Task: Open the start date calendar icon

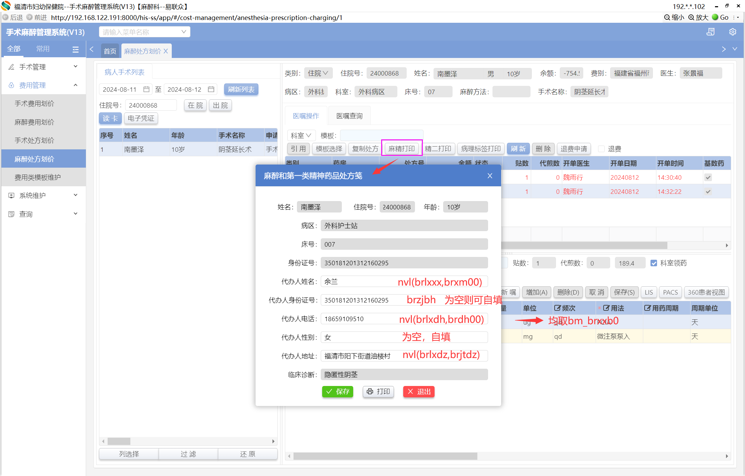Action: [x=146, y=89]
